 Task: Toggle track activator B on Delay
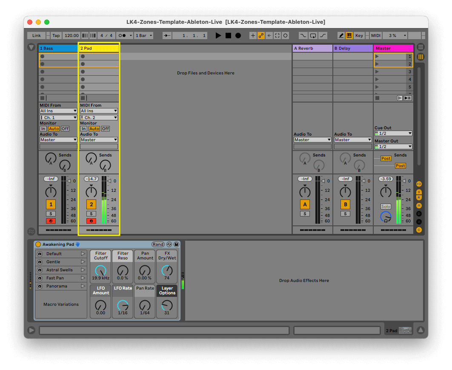345,205
